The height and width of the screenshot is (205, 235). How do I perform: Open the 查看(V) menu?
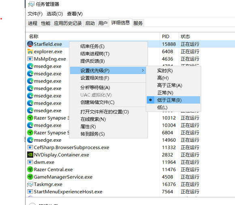pyautogui.click(x=75, y=14)
